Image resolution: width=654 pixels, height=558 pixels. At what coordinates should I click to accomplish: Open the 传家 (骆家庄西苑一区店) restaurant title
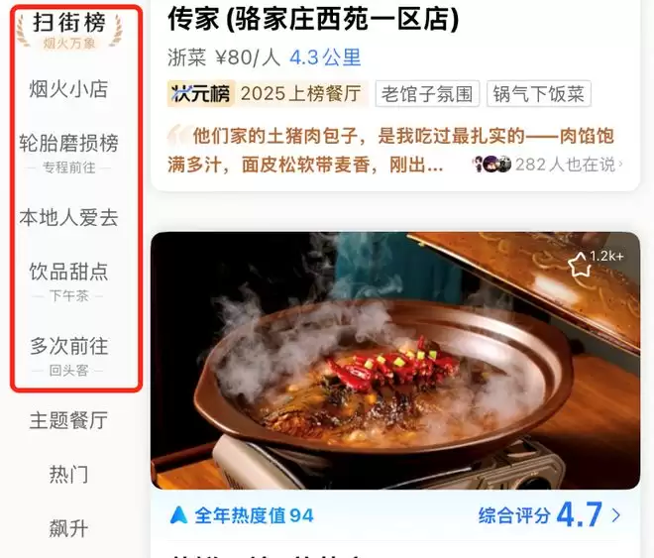(x=313, y=20)
